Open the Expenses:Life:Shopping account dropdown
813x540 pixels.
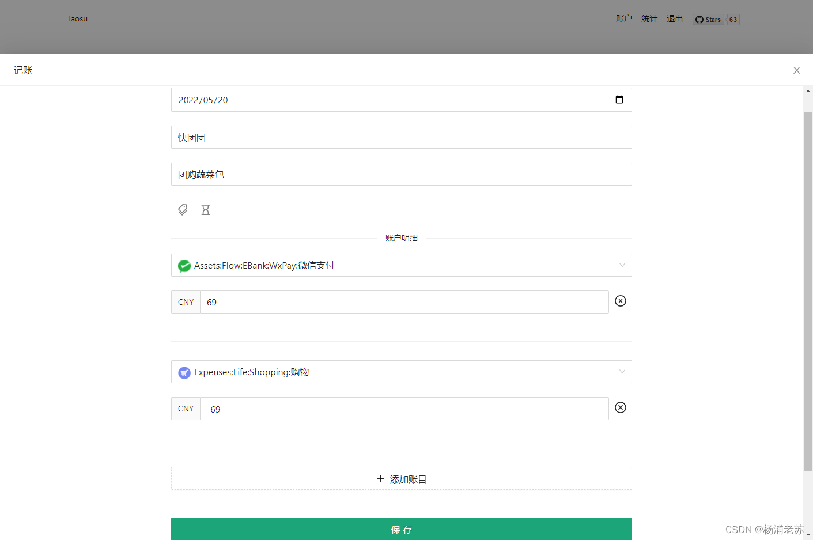click(402, 372)
